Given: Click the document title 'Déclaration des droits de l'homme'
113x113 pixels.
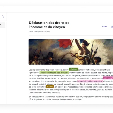Looking at the screenshot, I should click(49, 25).
